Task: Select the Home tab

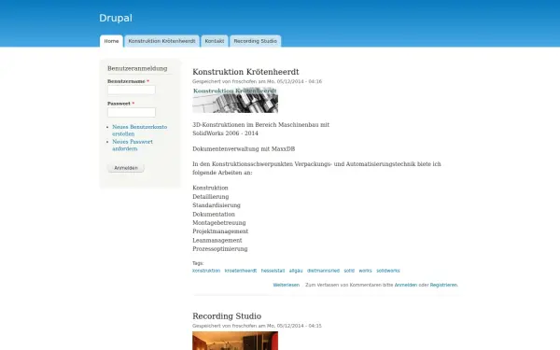Action: [111, 41]
